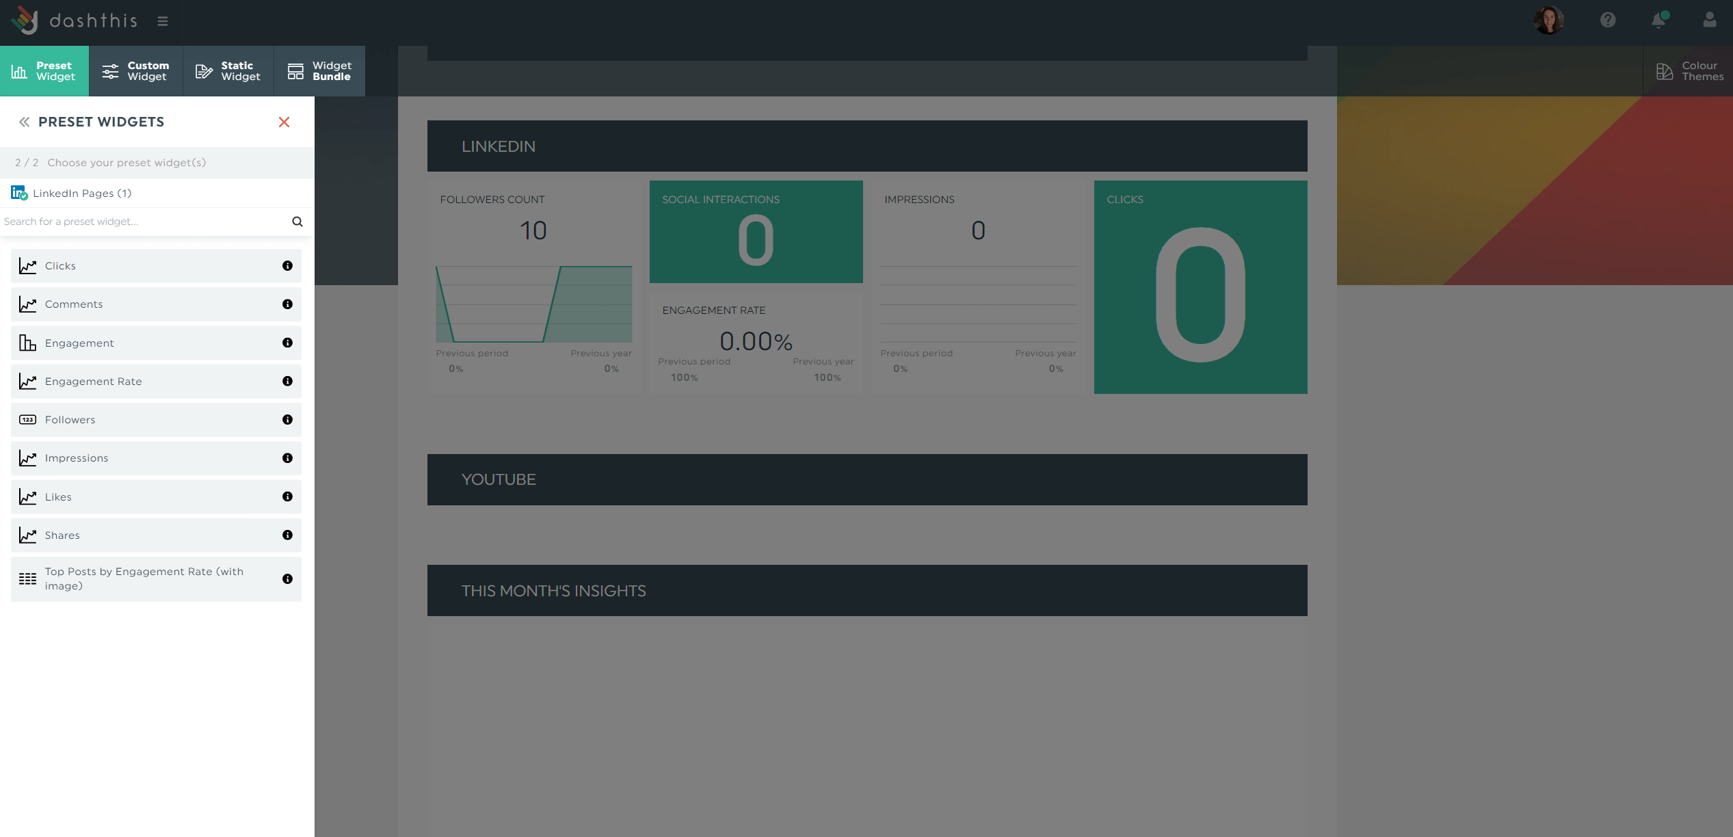The height and width of the screenshot is (837, 1733).
Task: Select the large Clicks dashboard widget
Action: [1201, 287]
